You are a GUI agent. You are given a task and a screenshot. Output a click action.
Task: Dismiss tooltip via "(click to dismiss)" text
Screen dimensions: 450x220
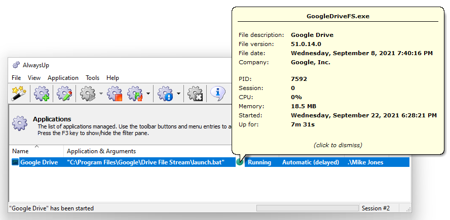point(338,145)
